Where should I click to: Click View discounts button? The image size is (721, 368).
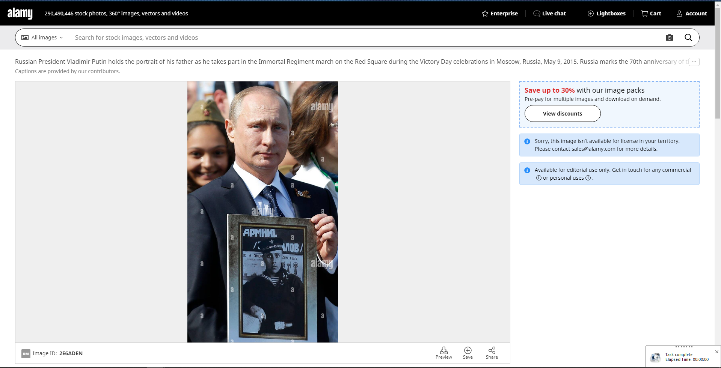coord(563,113)
